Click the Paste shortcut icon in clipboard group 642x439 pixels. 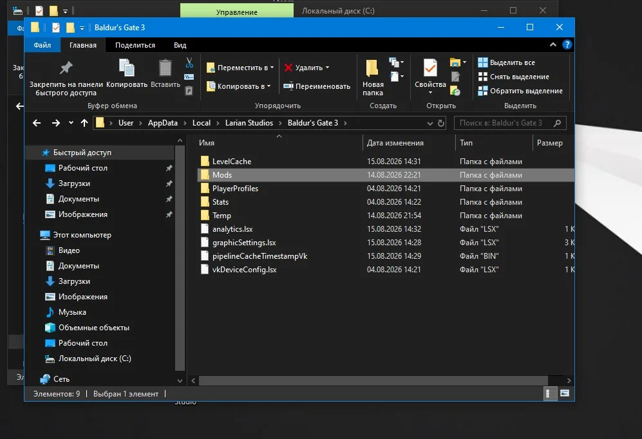tap(189, 90)
